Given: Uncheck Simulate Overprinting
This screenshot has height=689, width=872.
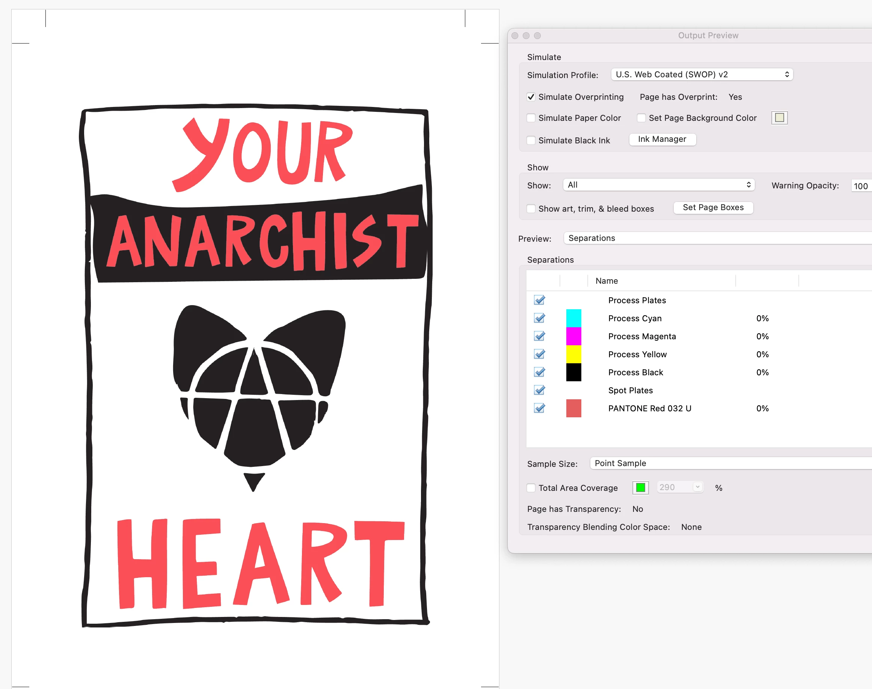Looking at the screenshot, I should coord(531,97).
